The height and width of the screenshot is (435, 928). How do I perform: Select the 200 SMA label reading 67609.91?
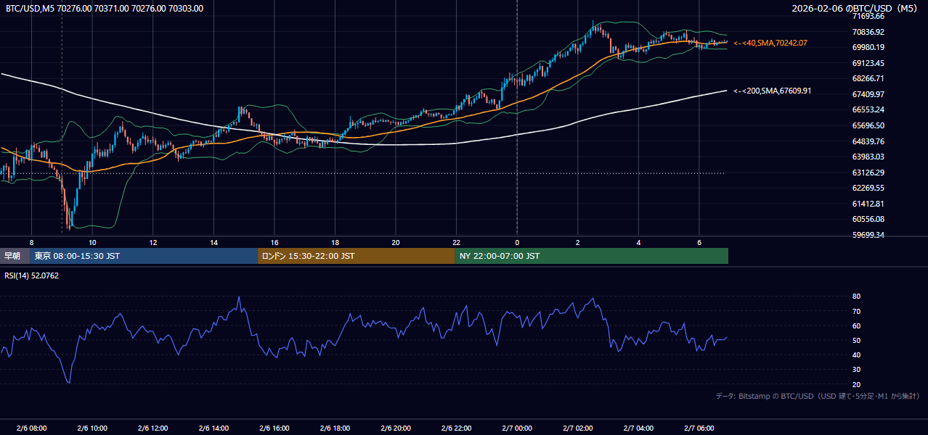(x=772, y=91)
